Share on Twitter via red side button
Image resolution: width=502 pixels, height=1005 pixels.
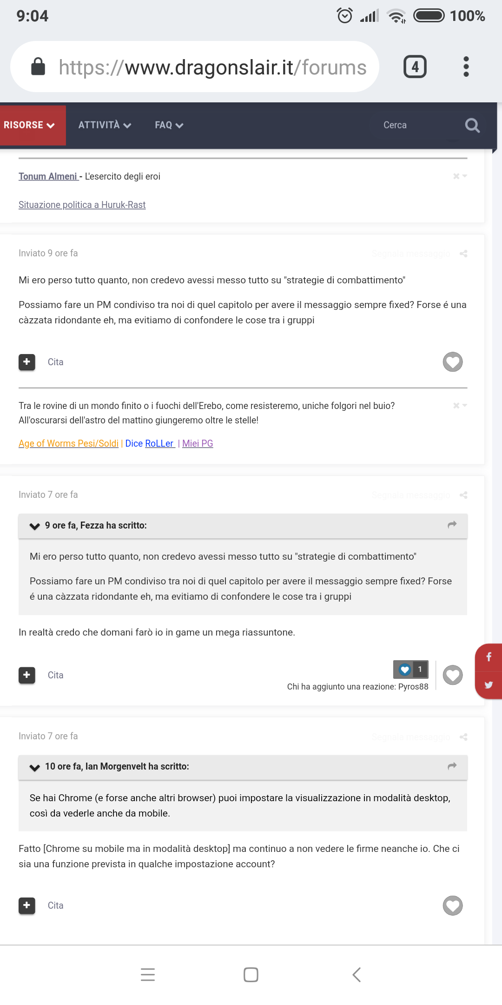pyautogui.click(x=489, y=685)
